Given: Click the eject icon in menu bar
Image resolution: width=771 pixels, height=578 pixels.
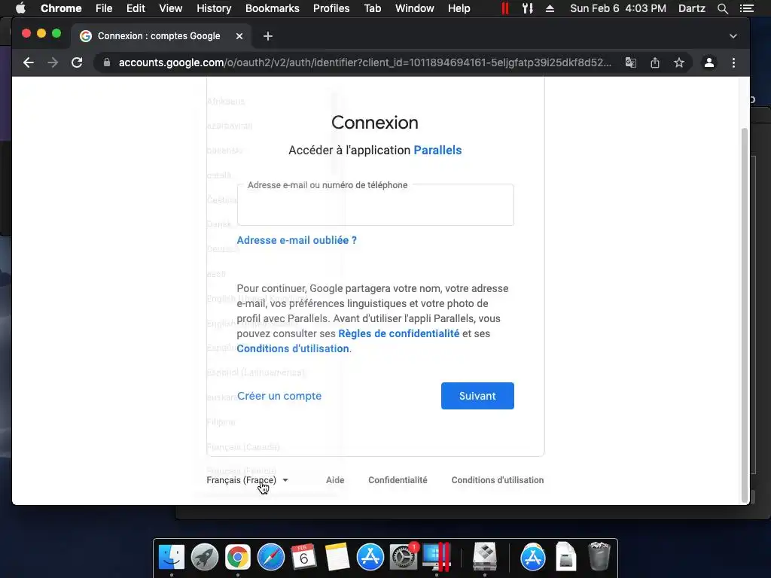Looking at the screenshot, I should (x=550, y=8).
